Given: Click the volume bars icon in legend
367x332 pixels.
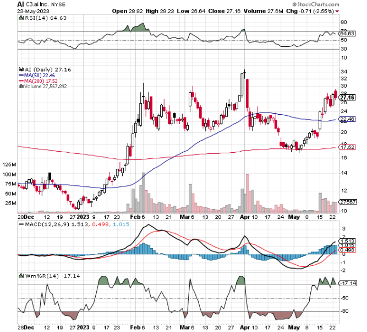Looking at the screenshot, I should click(x=21, y=87).
